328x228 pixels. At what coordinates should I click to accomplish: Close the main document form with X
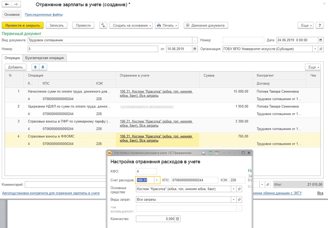(x=324, y=4)
